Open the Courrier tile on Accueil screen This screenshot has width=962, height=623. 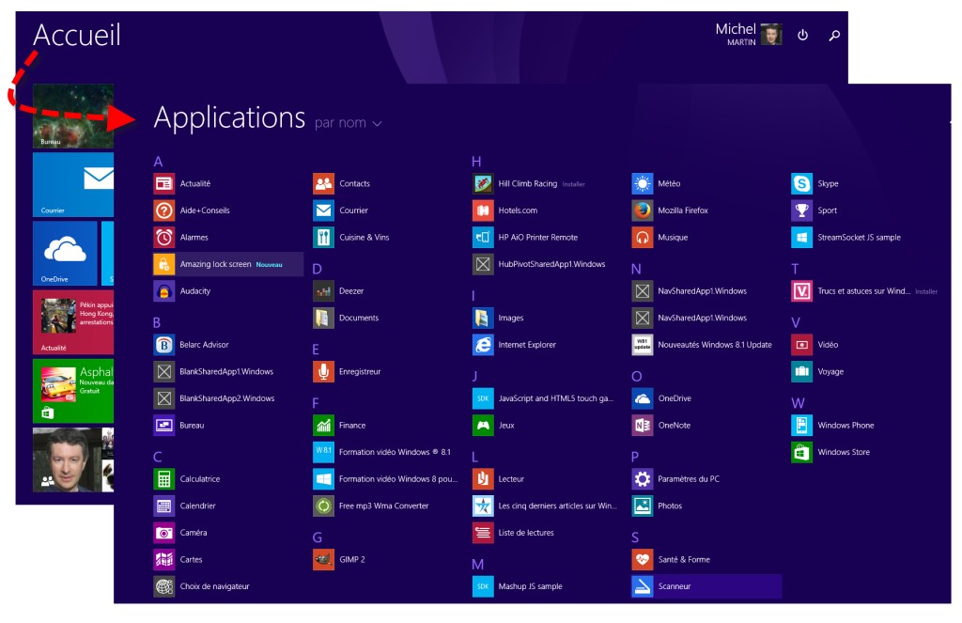tap(73, 185)
